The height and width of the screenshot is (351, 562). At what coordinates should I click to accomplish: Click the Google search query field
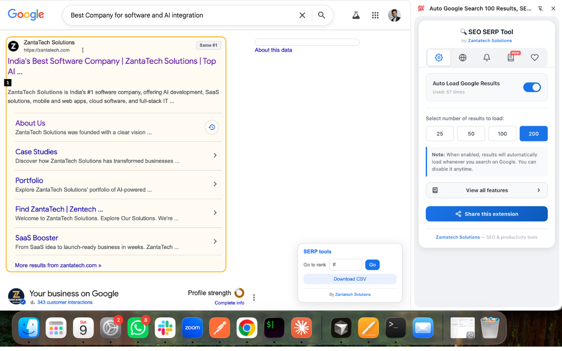click(x=180, y=15)
